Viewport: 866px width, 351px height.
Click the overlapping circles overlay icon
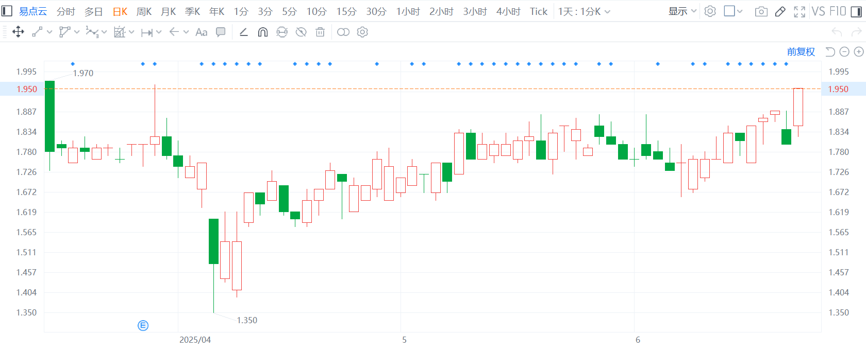[x=343, y=32]
